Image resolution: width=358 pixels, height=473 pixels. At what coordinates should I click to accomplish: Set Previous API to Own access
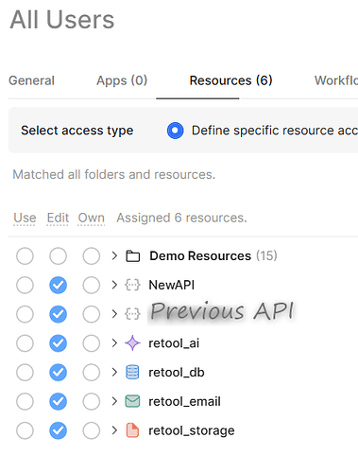[x=92, y=314]
